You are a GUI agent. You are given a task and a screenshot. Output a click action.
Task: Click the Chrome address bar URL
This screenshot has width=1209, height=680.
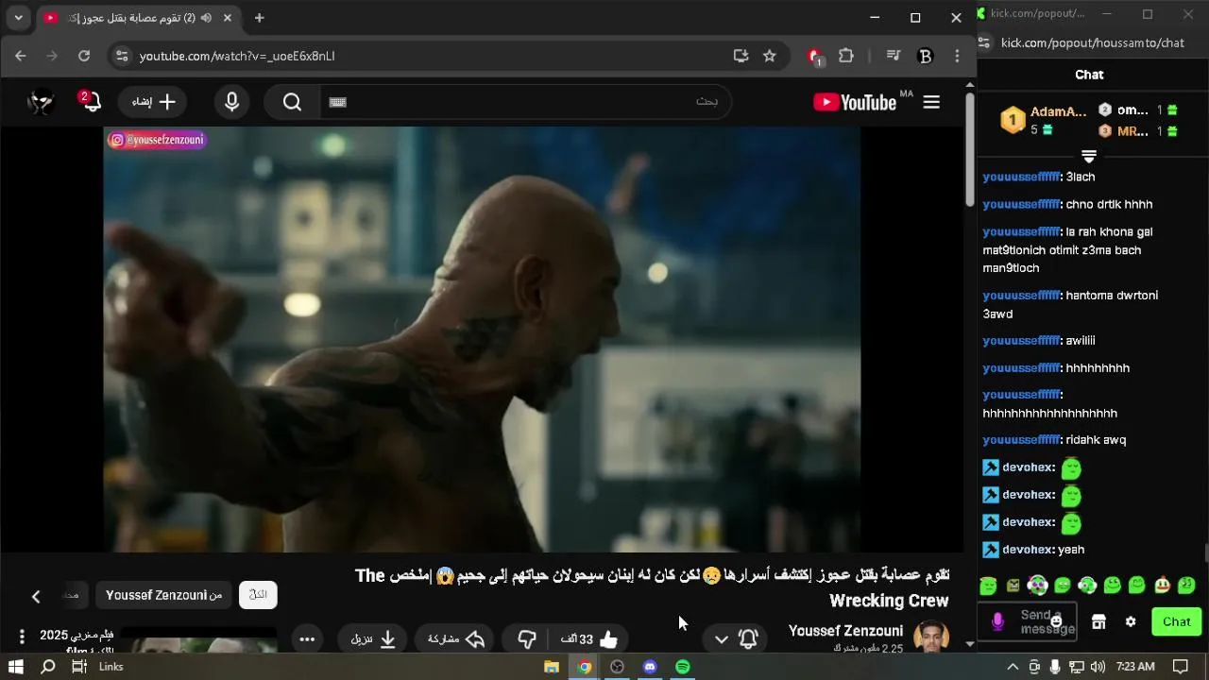[237, 56]
